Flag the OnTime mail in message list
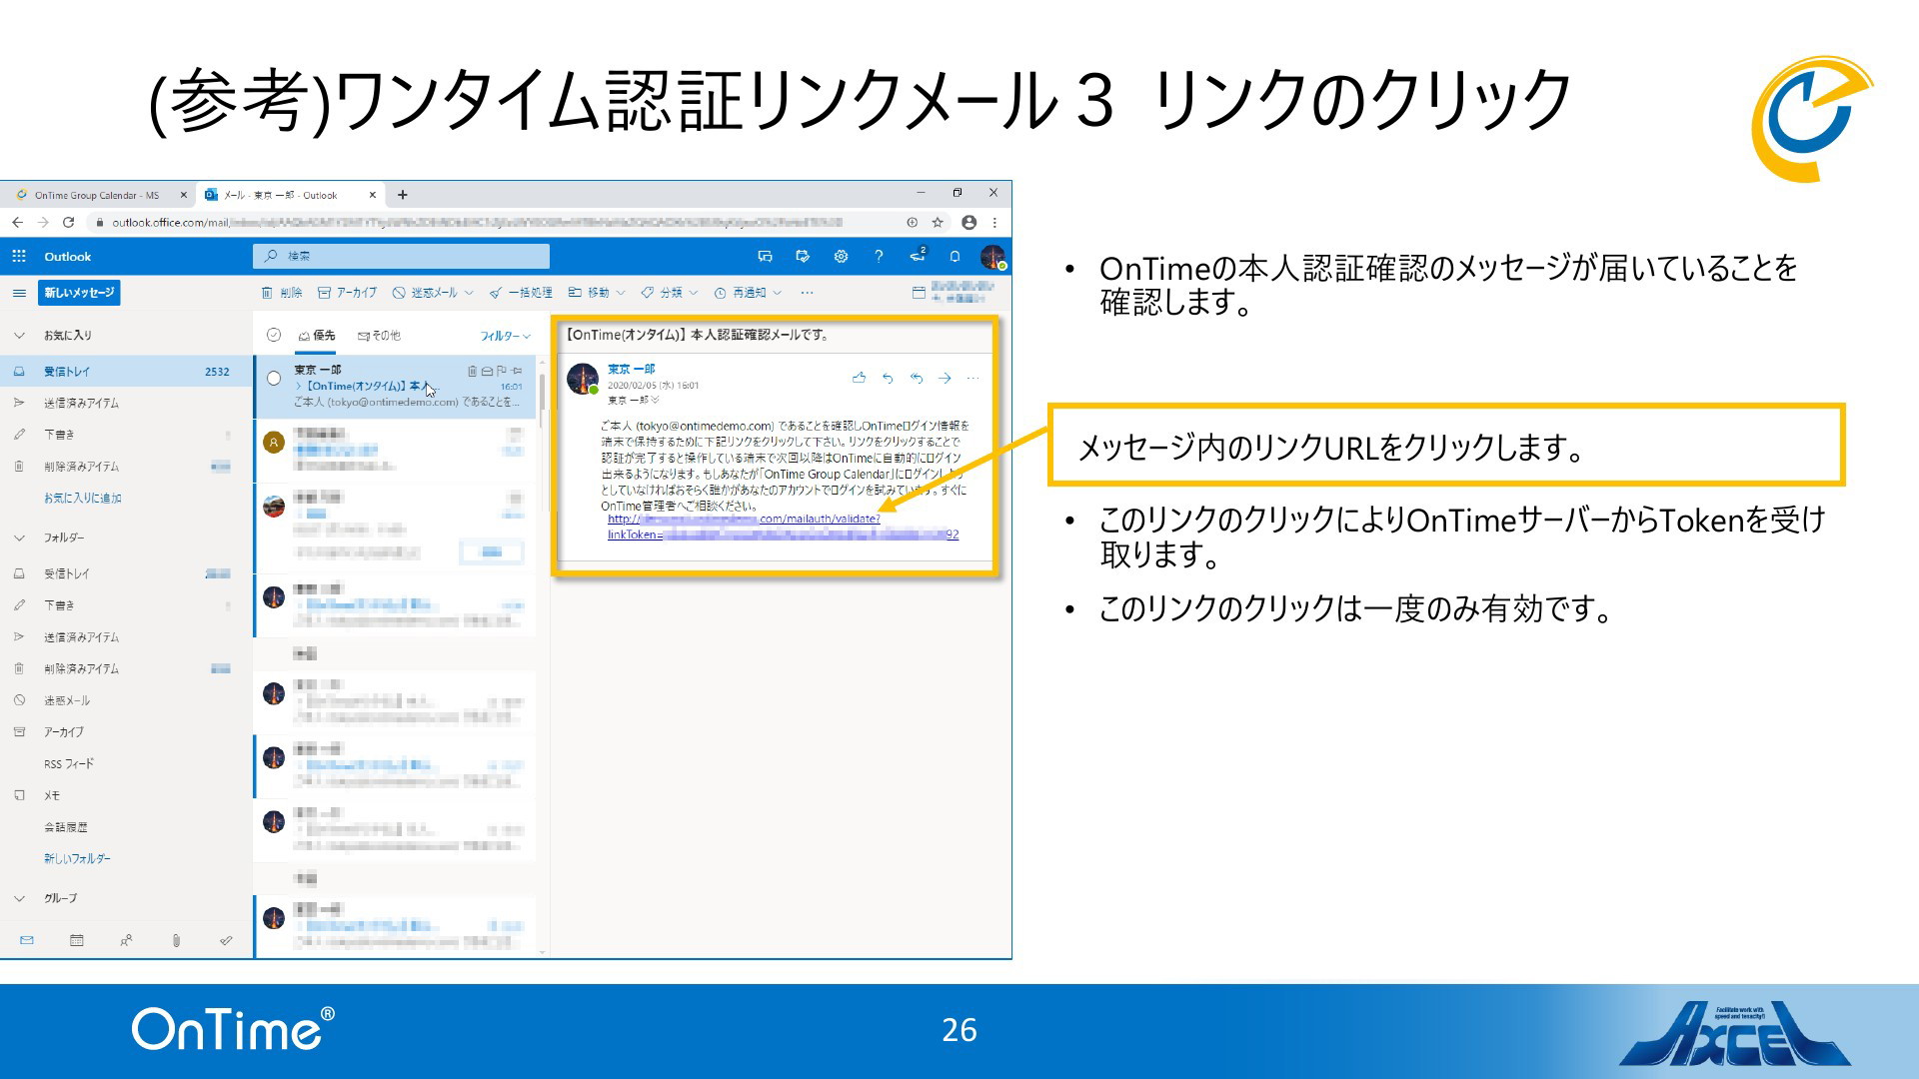The width and height of the screenshot is (1919, 1079). coord(502,371)
